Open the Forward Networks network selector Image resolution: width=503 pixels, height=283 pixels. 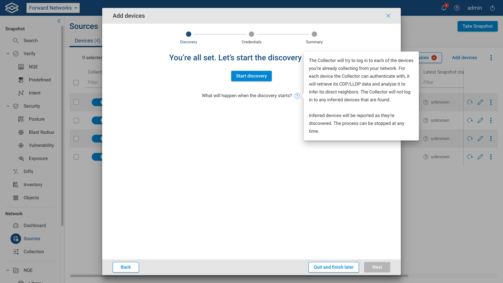pos(53,8)
